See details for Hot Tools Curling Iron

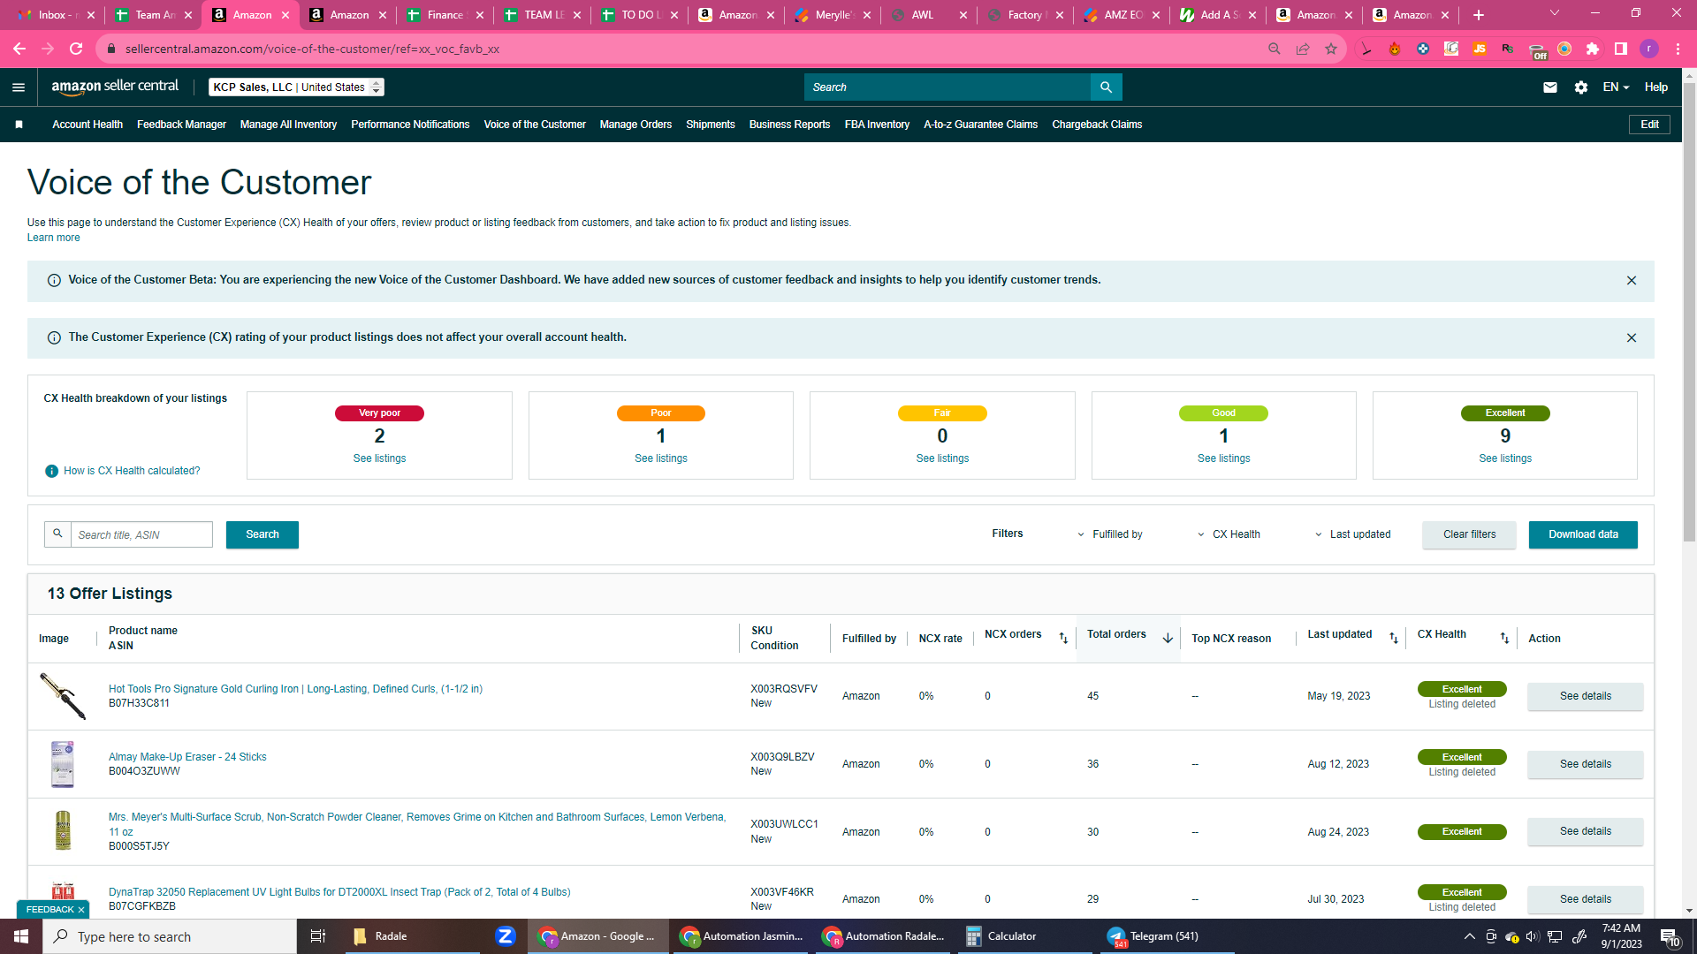(x=1585, y=696)
